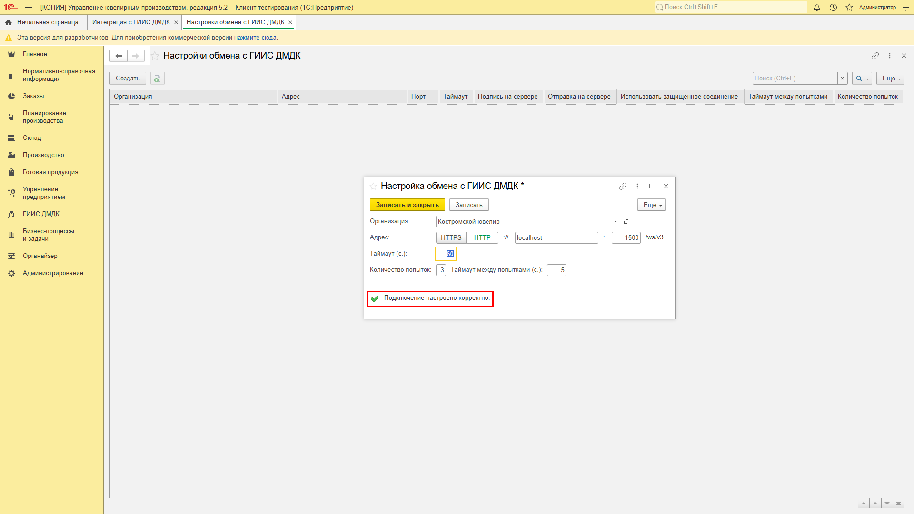This screenshot has height=514, width=914.
Task: Click the port field showing 1500
Action: [626, 238]
